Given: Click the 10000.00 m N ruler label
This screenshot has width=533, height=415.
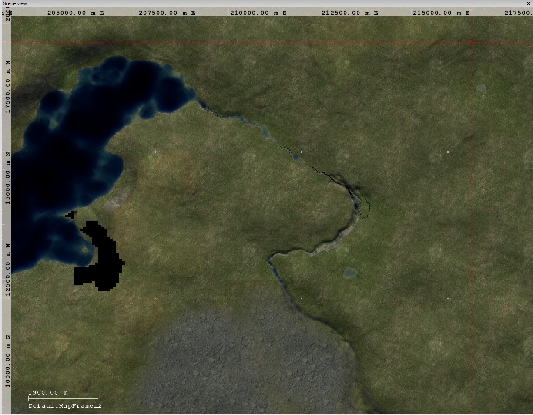Looking at the screenshot, I should click(7, 361).
